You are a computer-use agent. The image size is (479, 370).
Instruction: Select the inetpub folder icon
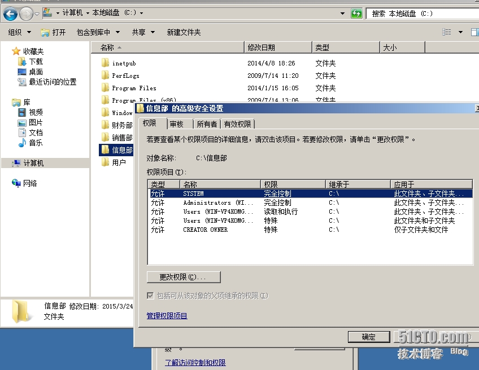pos(105,63)
